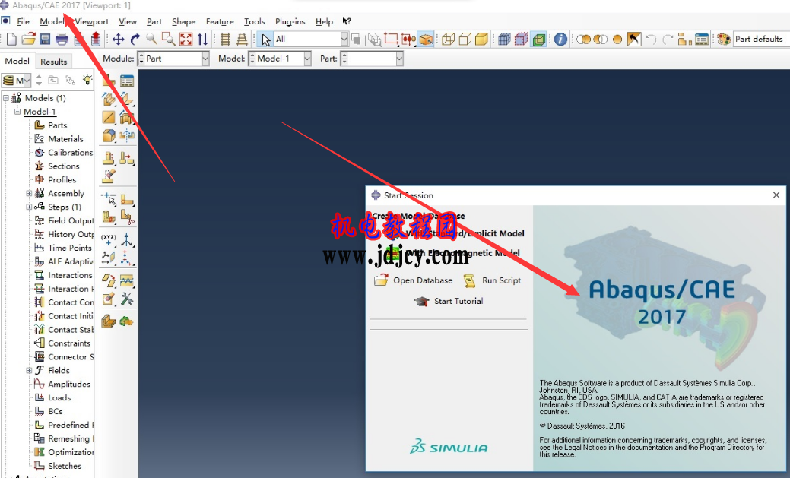Screen dimensions: 790x478
Task: Click the color palette icon
Action: (x=724, y=39)
